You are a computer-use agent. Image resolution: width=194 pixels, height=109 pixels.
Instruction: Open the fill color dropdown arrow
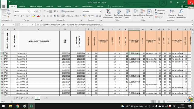[x=36, y=16]
